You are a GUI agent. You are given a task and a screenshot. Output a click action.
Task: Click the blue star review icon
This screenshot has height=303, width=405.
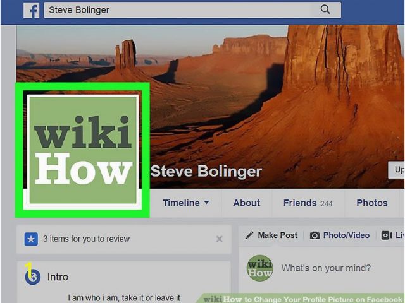(x=31, y=239)
